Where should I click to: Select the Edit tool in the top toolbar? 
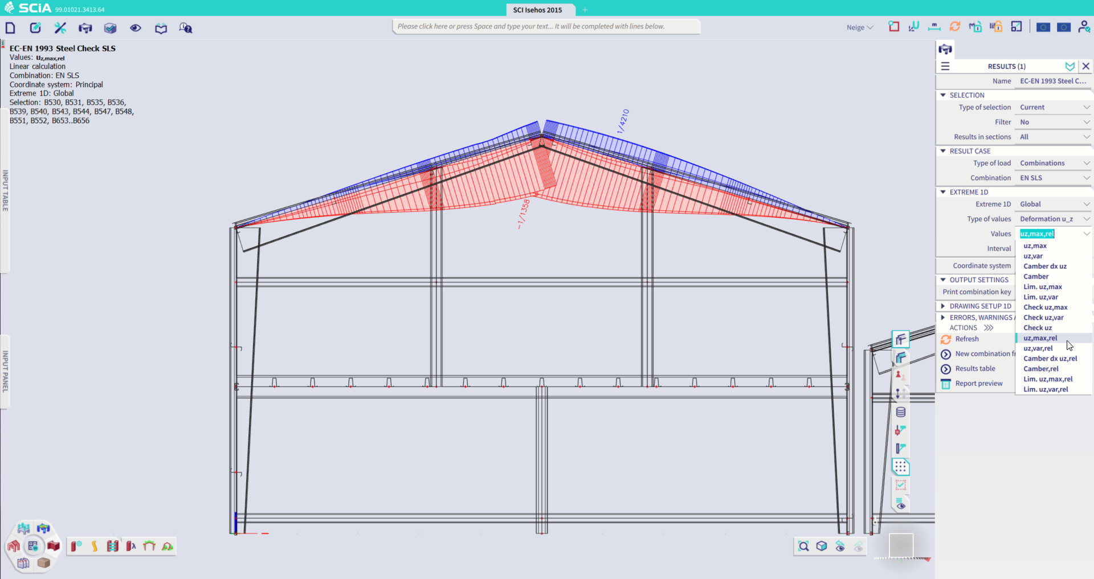35,27
